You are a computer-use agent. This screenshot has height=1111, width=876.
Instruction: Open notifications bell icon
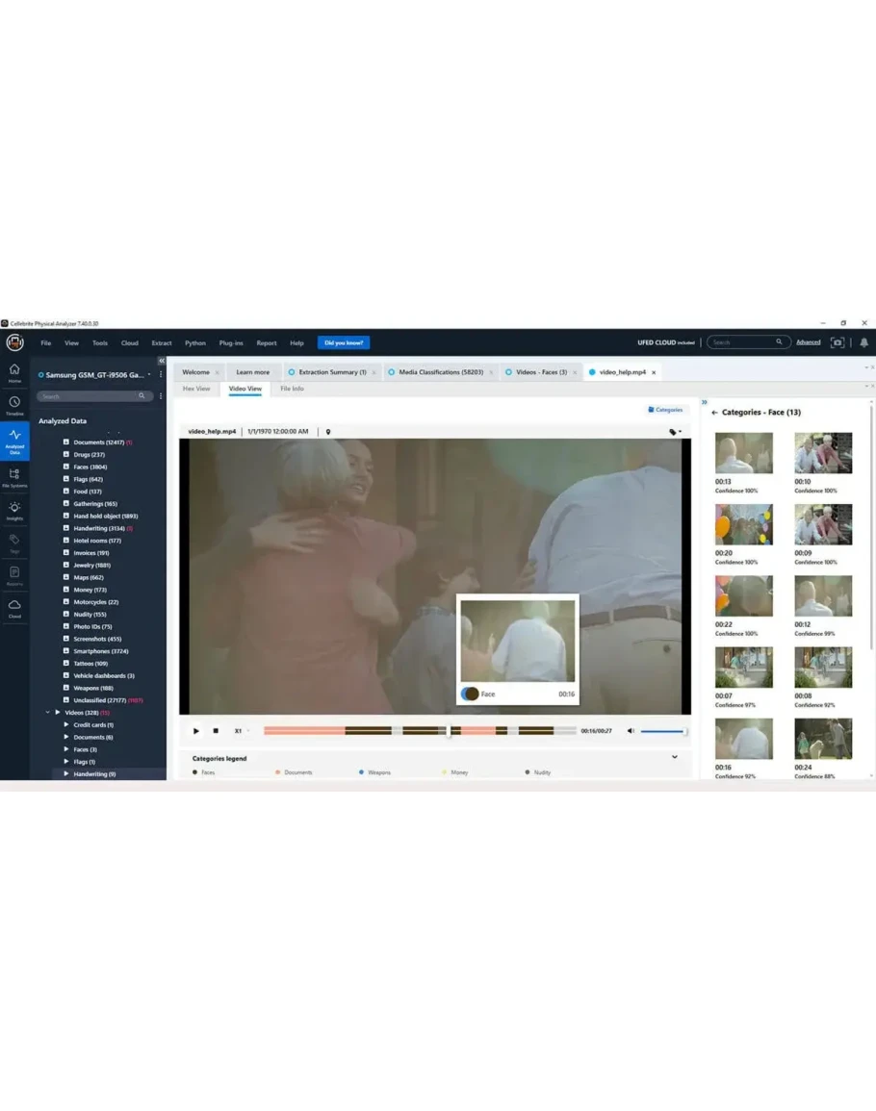(863, 342)
